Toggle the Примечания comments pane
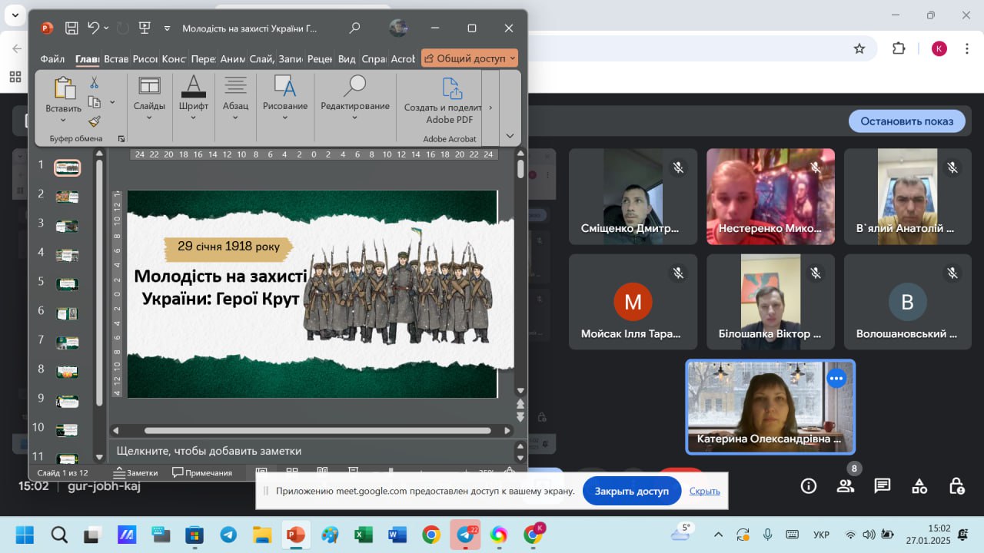This screenshot has height=553, width=984. tap(202, 472)
